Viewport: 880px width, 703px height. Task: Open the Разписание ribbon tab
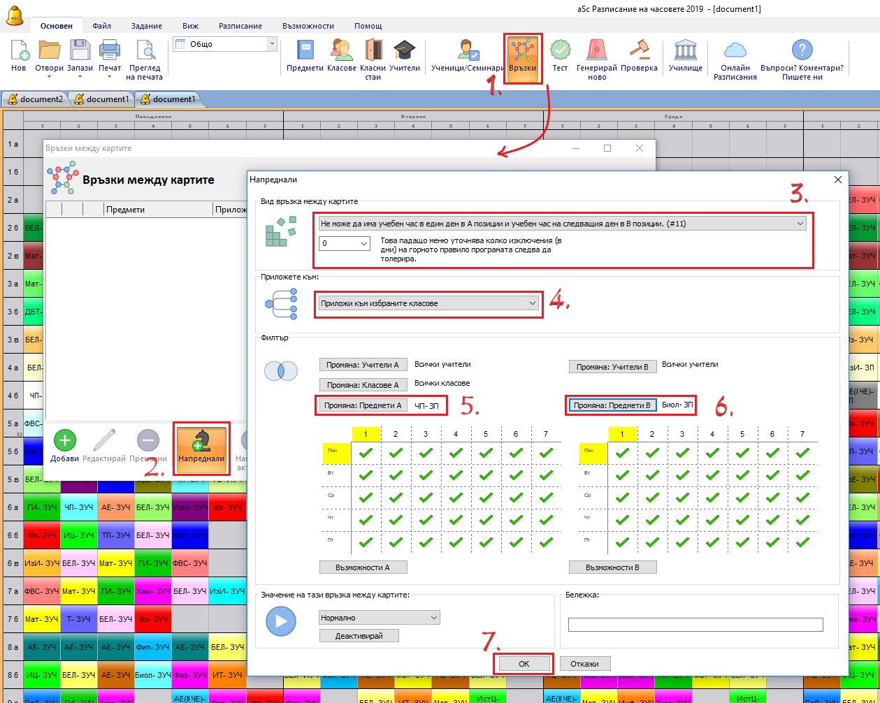(x=240, y=26)
